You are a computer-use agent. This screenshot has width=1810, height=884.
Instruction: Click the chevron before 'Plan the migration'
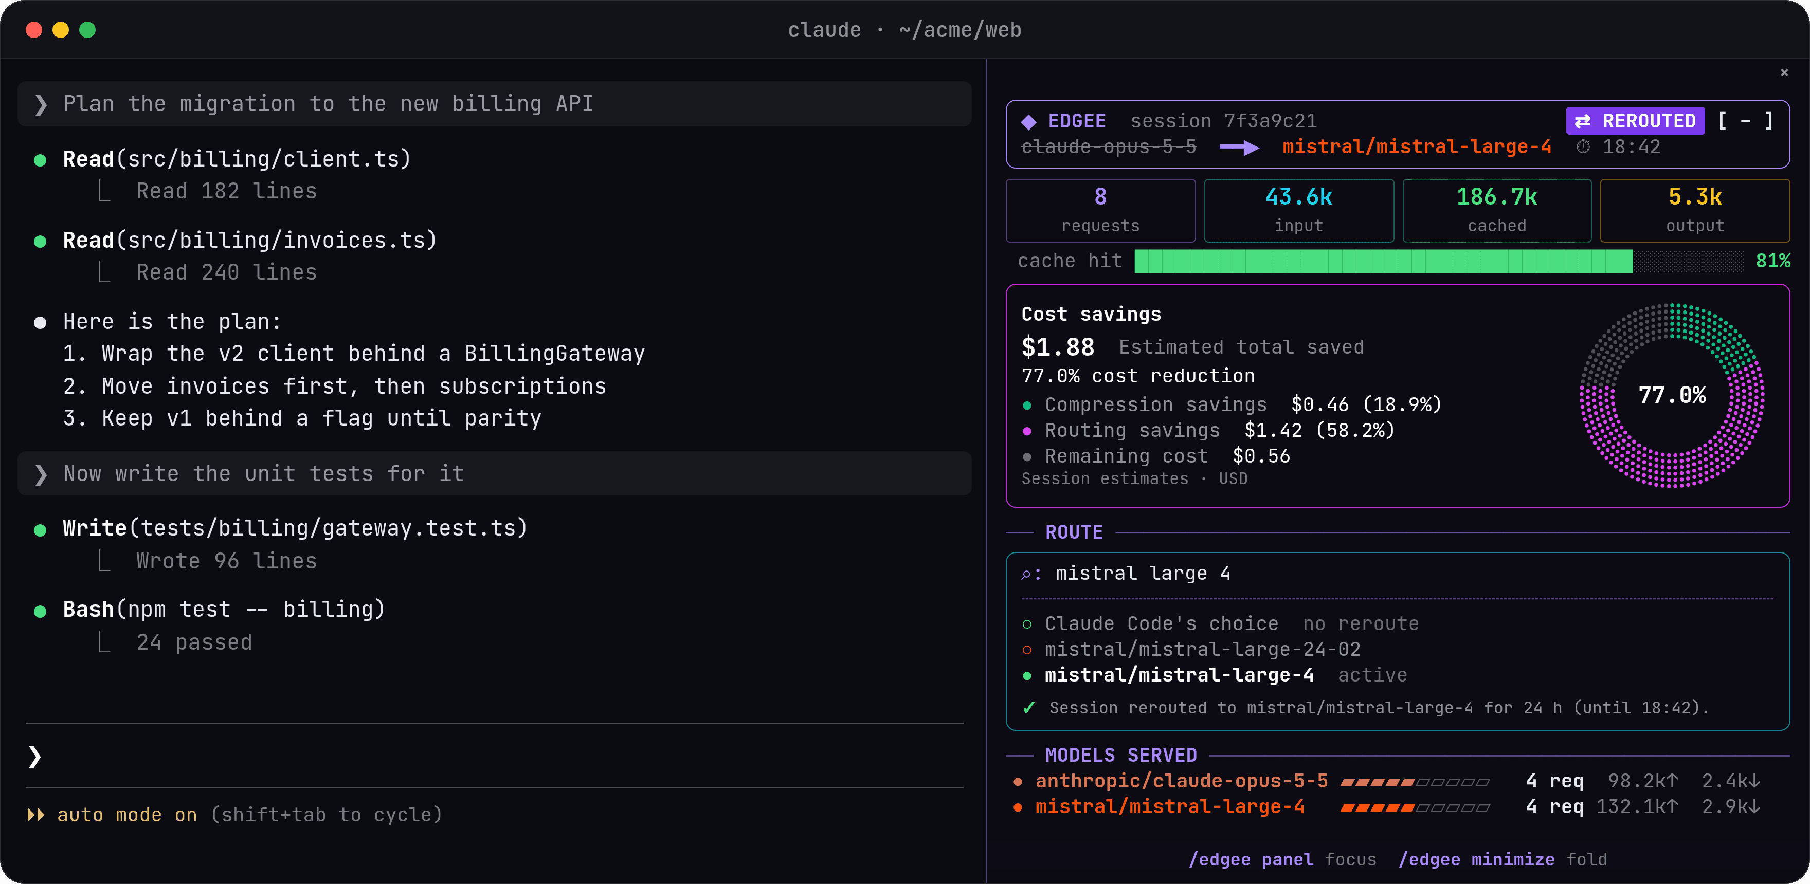point(41,105)
